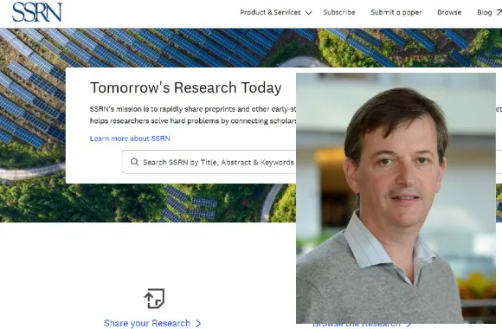Click chevron next to Share your Research
Viewport: 502px width, 329px height.
[198, 323]
